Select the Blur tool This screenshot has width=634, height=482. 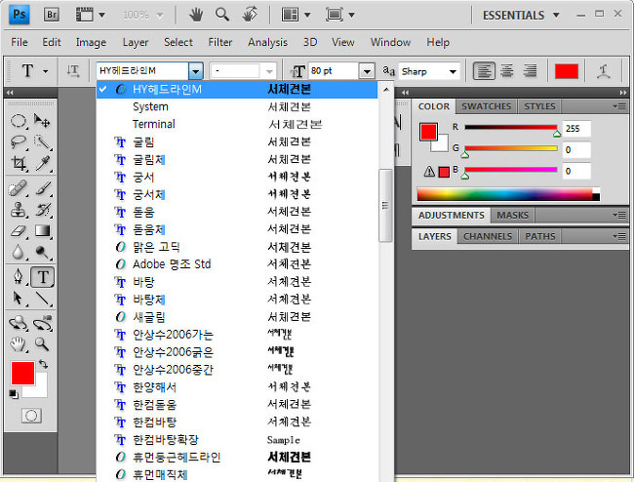pos(19,252)
